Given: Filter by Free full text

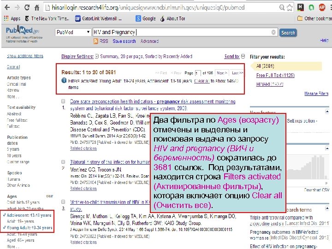Looking at the screenshot, I should coord(17,120).
